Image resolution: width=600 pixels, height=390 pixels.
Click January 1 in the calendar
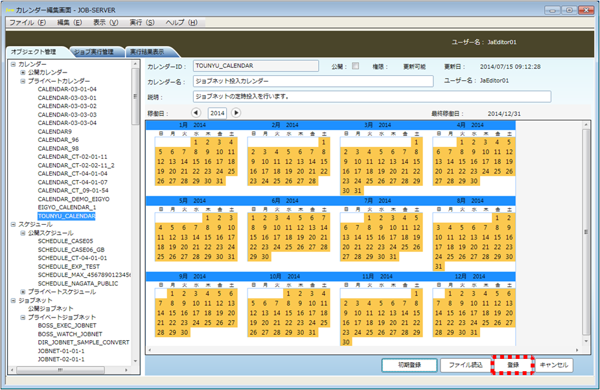tap(196, 142)
